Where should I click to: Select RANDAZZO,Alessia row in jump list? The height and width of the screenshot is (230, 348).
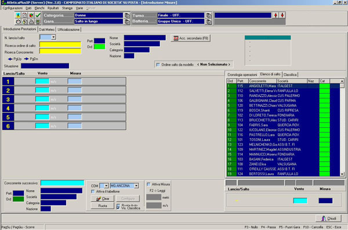pyautogui.click(x=283, y=95)
